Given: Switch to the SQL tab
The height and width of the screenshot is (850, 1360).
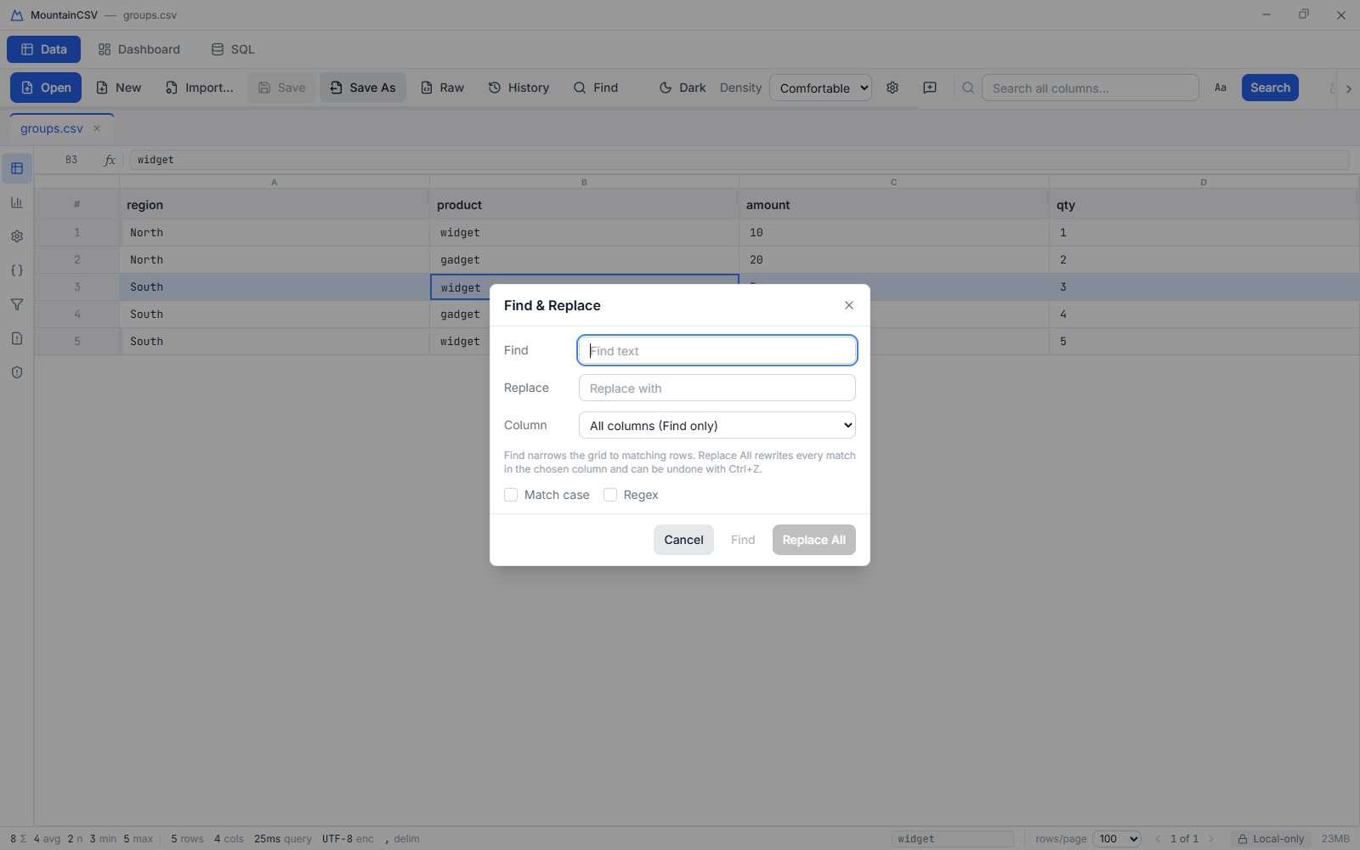Looking at the screenshot, I should tap(233, 49).
